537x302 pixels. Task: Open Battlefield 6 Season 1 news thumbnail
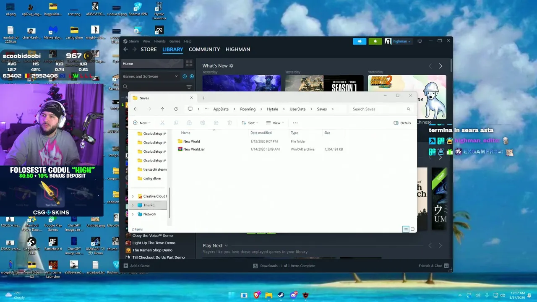pos(324,84)
